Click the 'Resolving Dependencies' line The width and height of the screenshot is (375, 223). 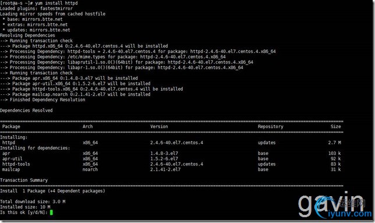(27, 36)
